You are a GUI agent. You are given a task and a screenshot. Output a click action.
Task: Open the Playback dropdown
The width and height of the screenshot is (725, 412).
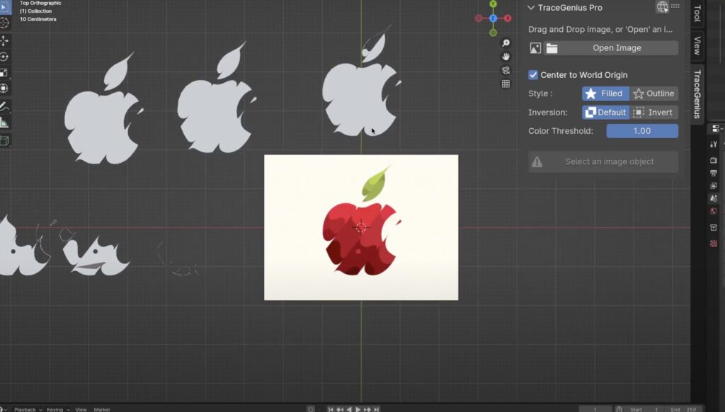coord(28,409)
